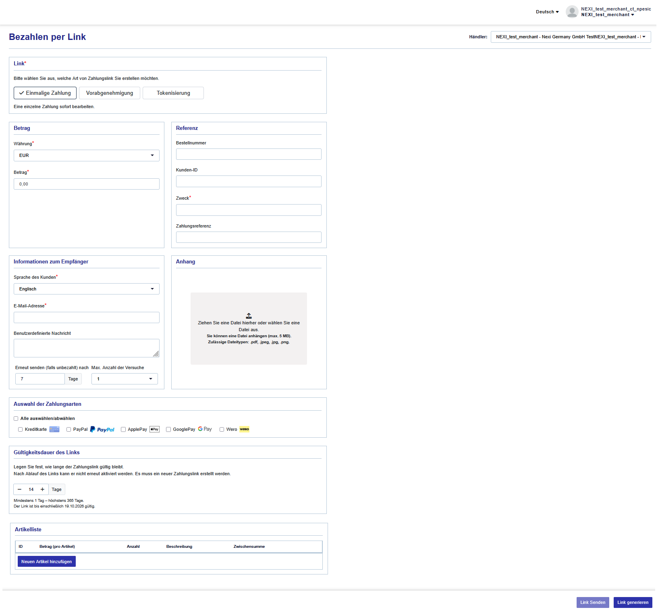Click the Apple Pay logo icon
658x616 pixels.
coord(154,429)
